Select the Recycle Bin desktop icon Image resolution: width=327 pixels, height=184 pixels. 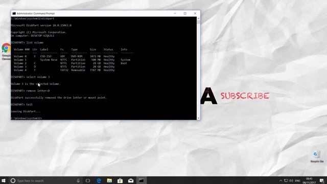(x=317, y=156)
